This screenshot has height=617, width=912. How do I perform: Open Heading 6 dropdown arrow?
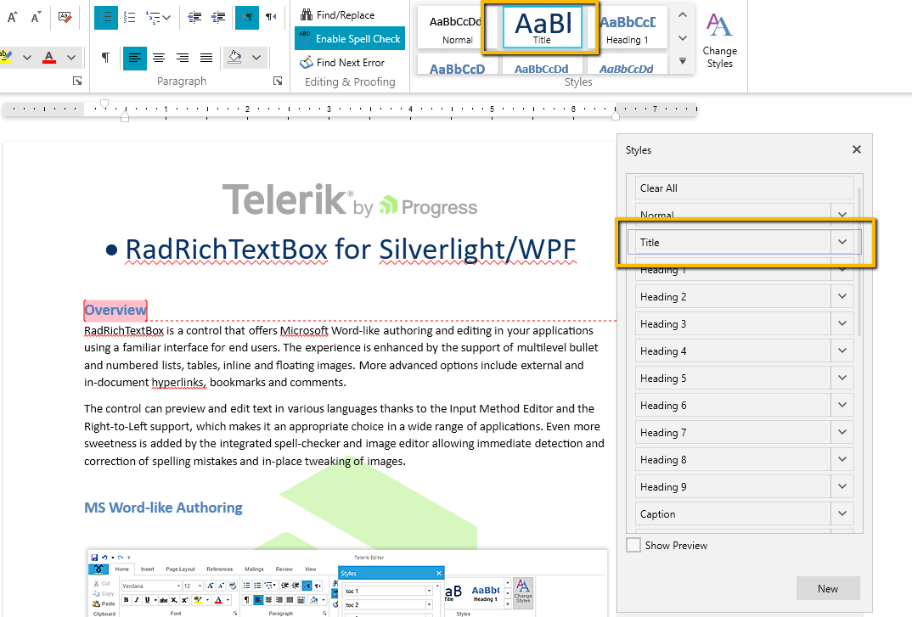pyautogui.click(x=842, y=406)
